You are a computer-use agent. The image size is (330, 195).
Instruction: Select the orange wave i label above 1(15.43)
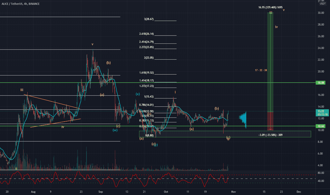pyautogui.click(x=175, y=92)
